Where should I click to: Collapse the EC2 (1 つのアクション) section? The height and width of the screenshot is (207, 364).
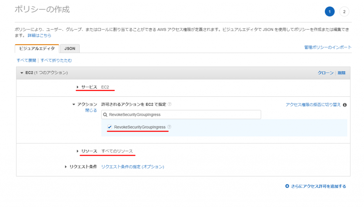22,73
